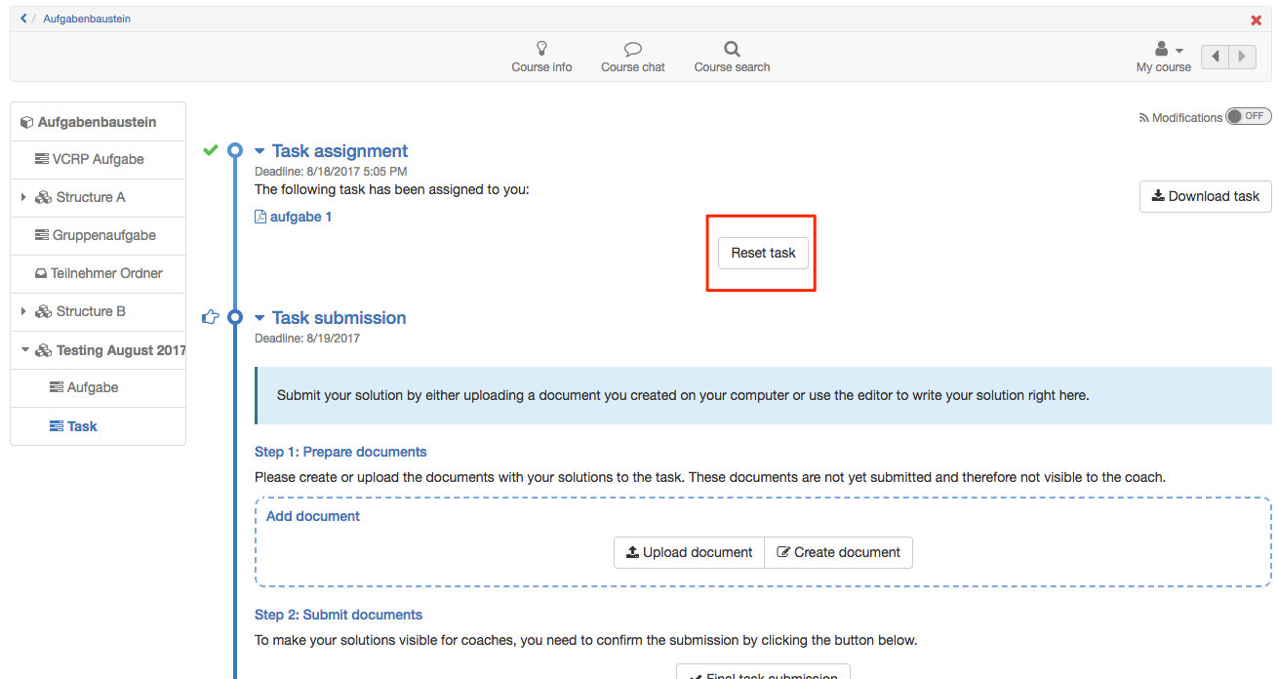Go to previous course element arrow
1278x679 pixels.
[1215, 57]
